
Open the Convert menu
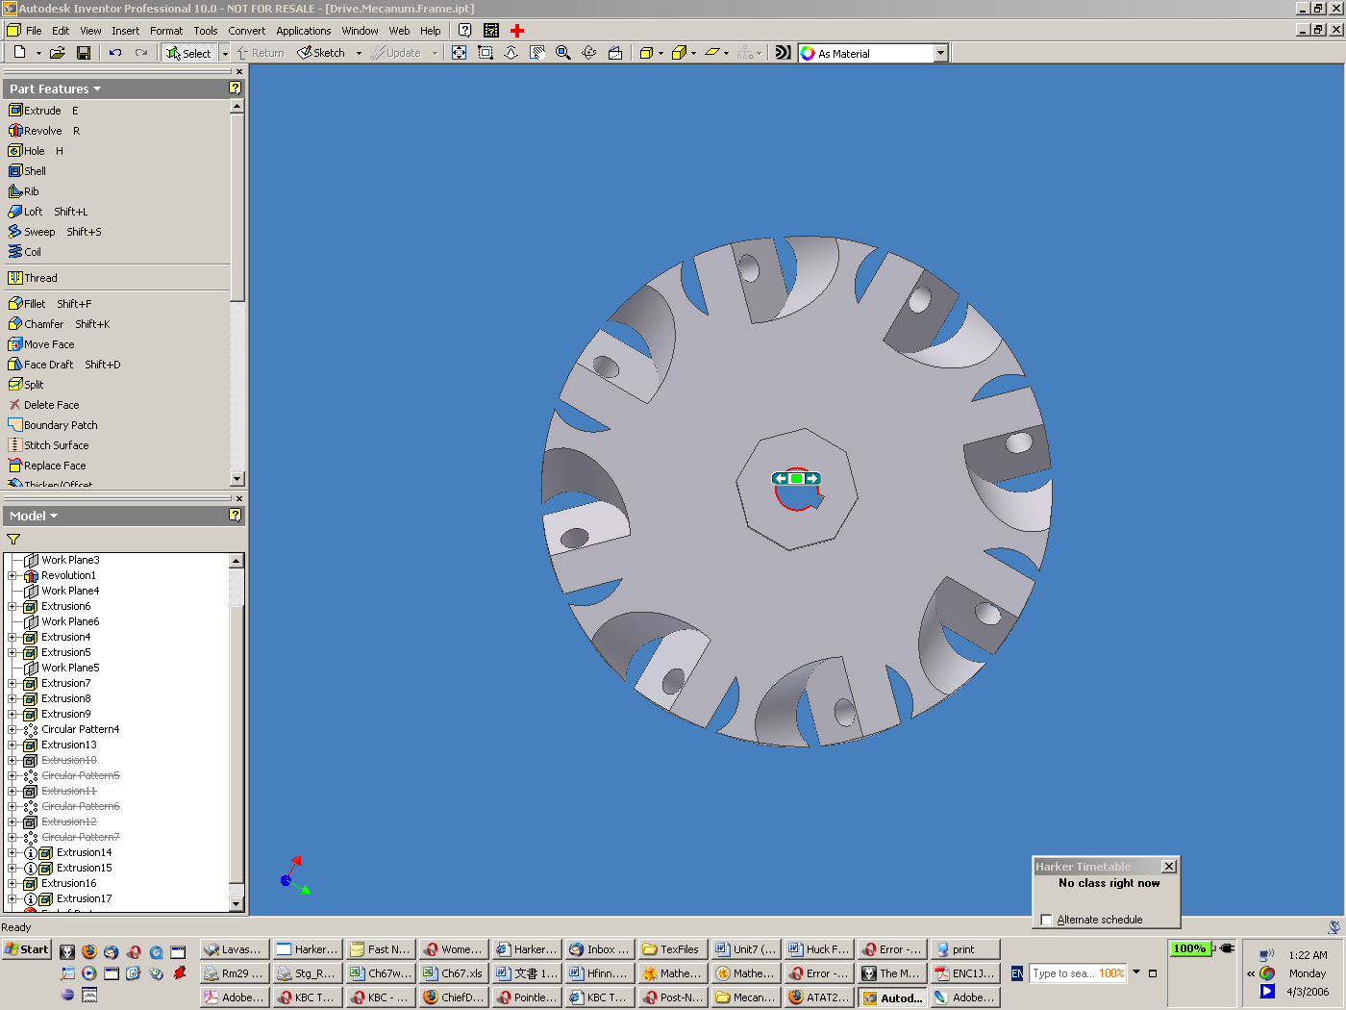click(246, 31)
